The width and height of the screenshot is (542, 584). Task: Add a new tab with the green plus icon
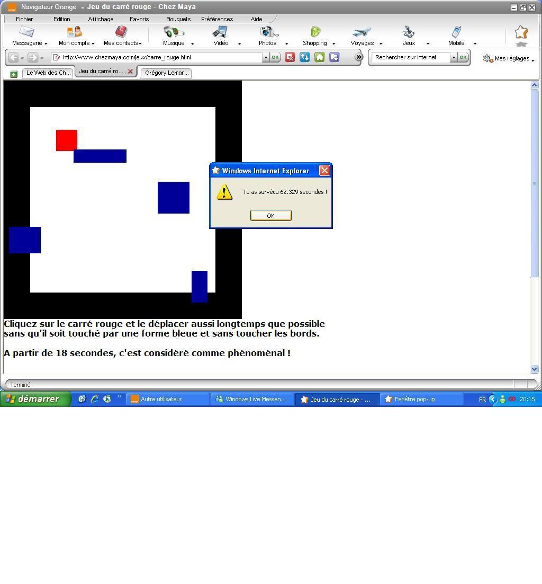click(14, 74)
